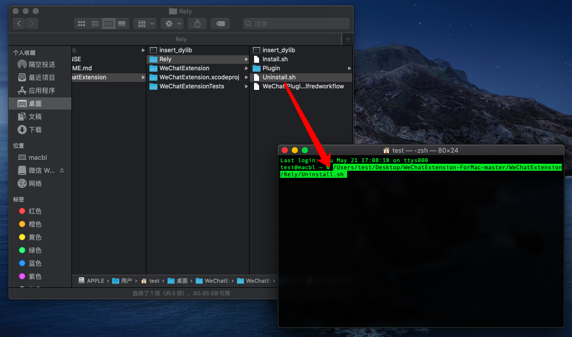Open Applications (应用程序) in sidebar
The width and height of the screenshot is (572, 337).
[40, 91]
